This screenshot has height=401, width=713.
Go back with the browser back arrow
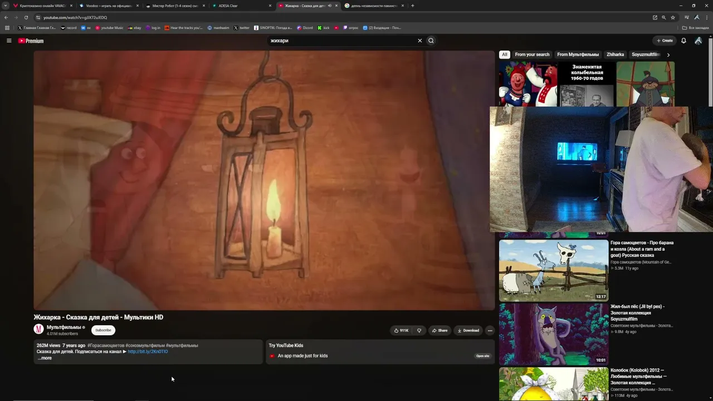6,17
